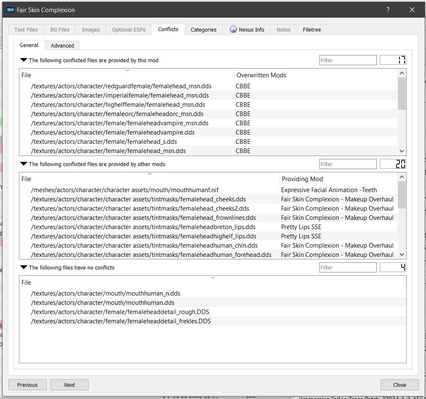Open the Filetree tab
426x399 pixels.
[x=312, y=30]
